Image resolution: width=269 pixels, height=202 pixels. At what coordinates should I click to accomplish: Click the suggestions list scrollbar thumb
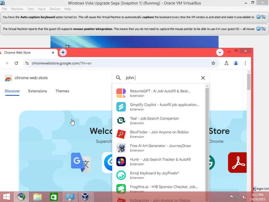point(207,144)
